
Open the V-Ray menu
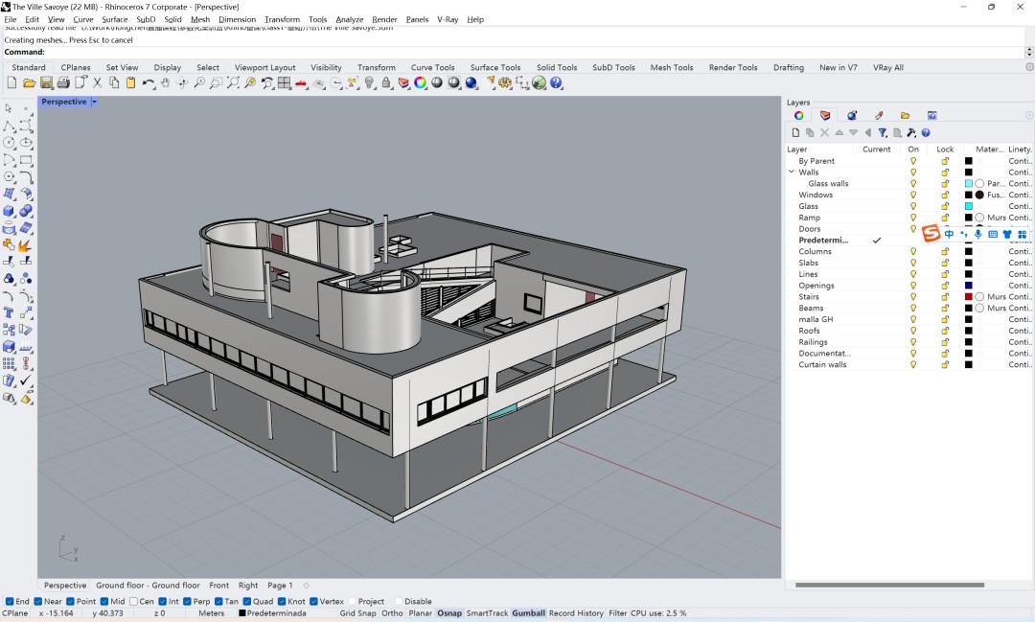pyautogui.click(x=448, y=19)
